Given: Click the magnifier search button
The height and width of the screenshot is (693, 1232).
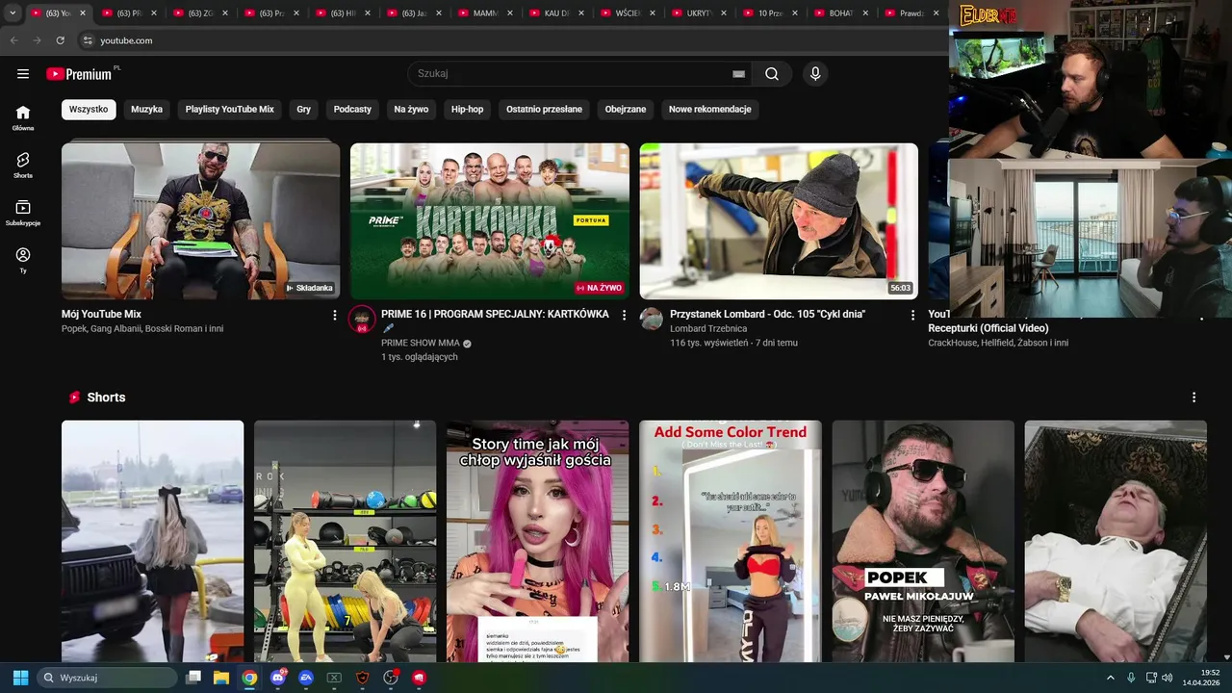Looking at the screenshot, I should click(772, 74).
